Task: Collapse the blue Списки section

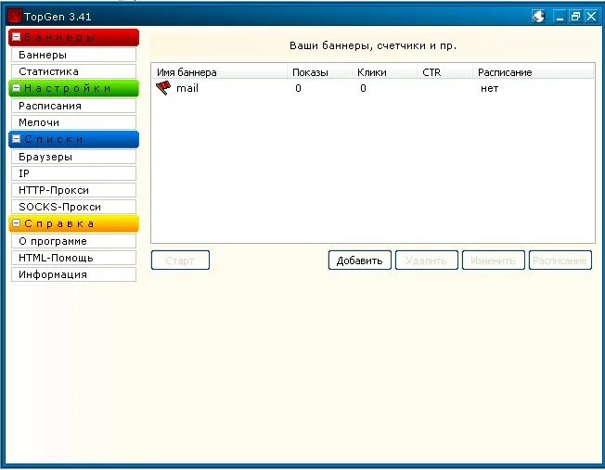Action: 16,139
